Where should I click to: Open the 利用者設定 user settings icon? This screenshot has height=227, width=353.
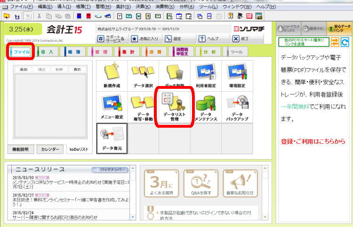[x=206, y=75]
